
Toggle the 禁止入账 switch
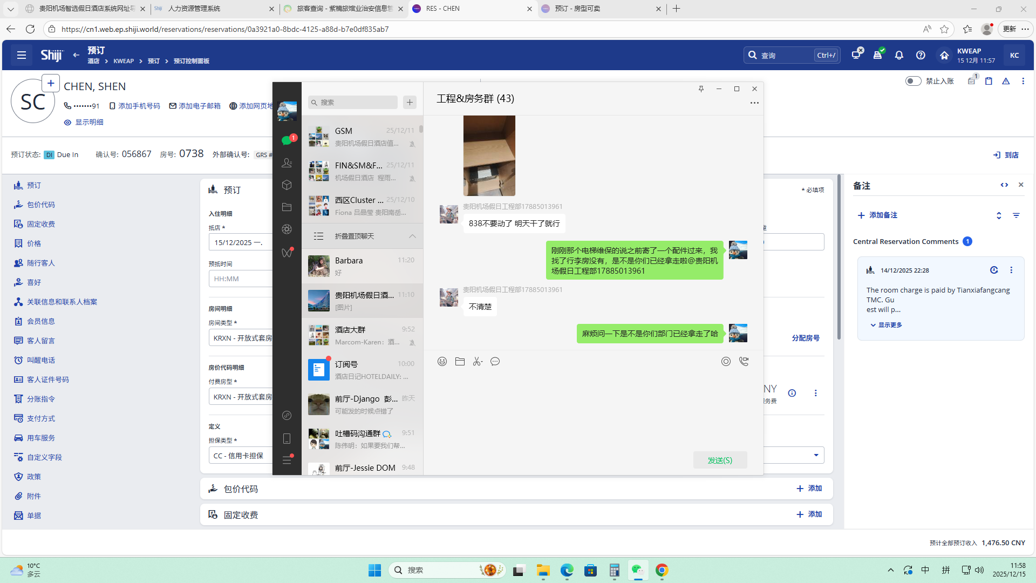tap(913, 81)
